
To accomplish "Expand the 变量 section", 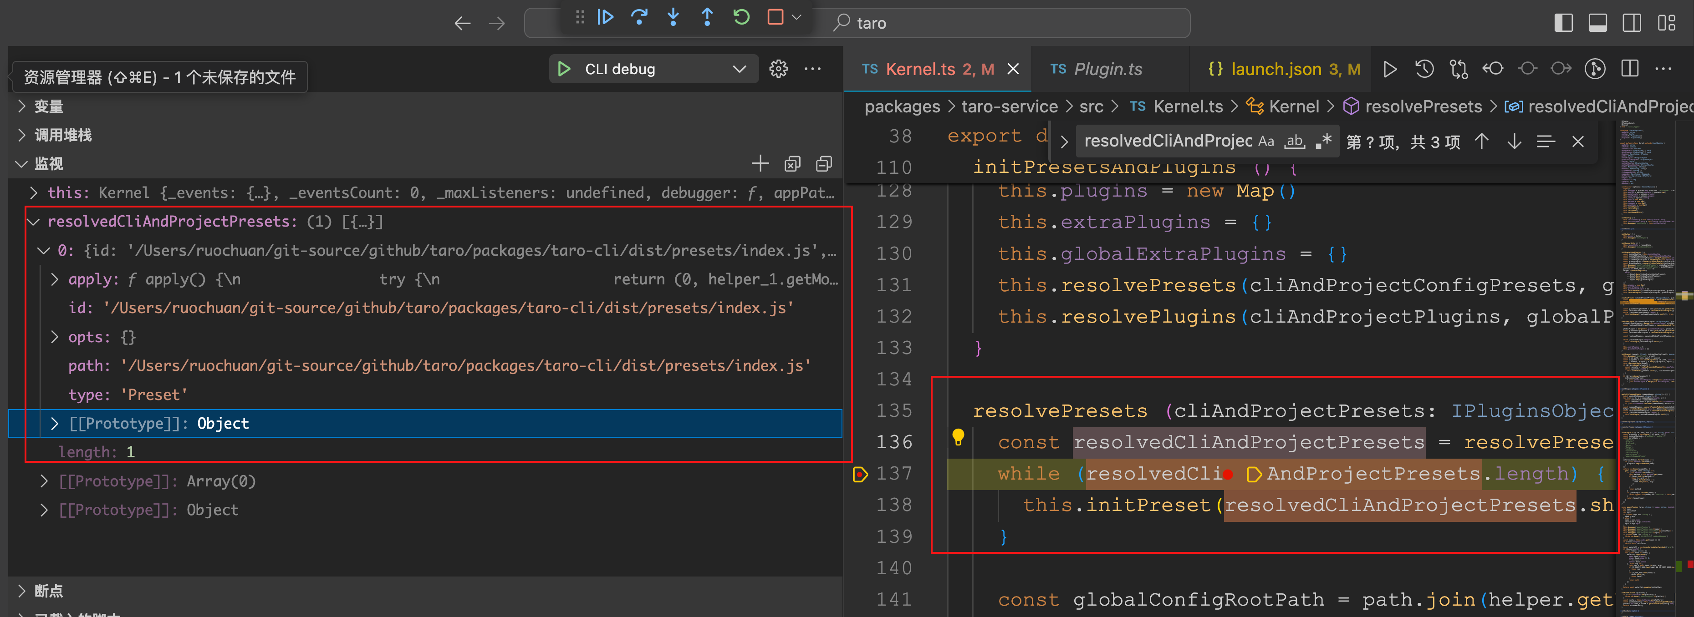I will pos(22,106).
